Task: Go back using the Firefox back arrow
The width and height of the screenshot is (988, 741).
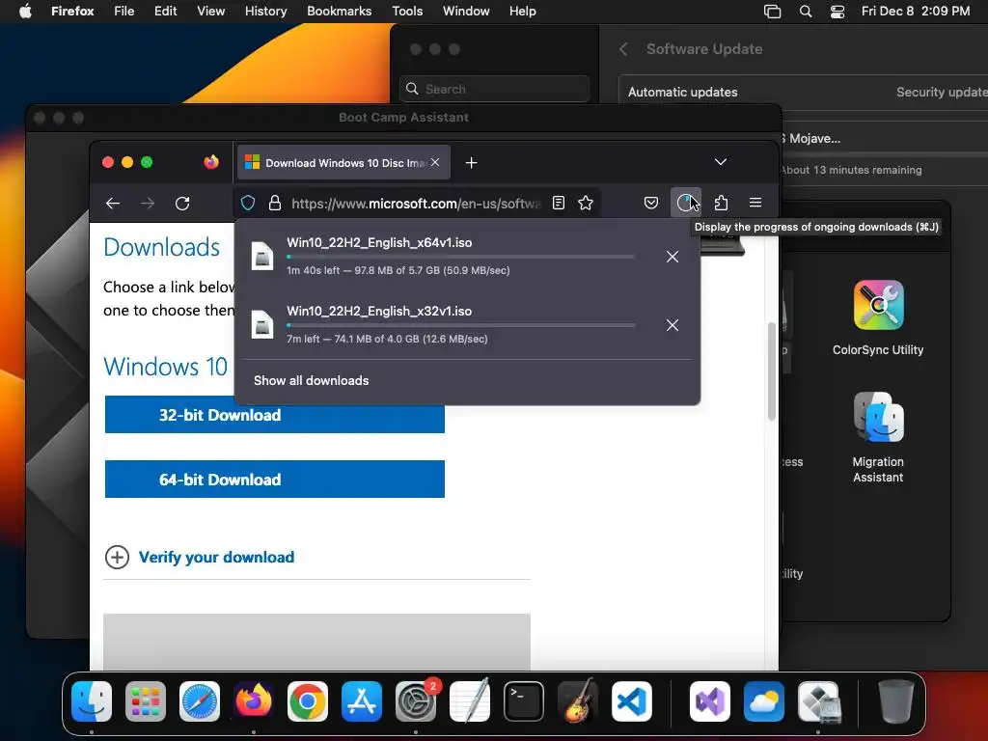Action: pos(113,203)
